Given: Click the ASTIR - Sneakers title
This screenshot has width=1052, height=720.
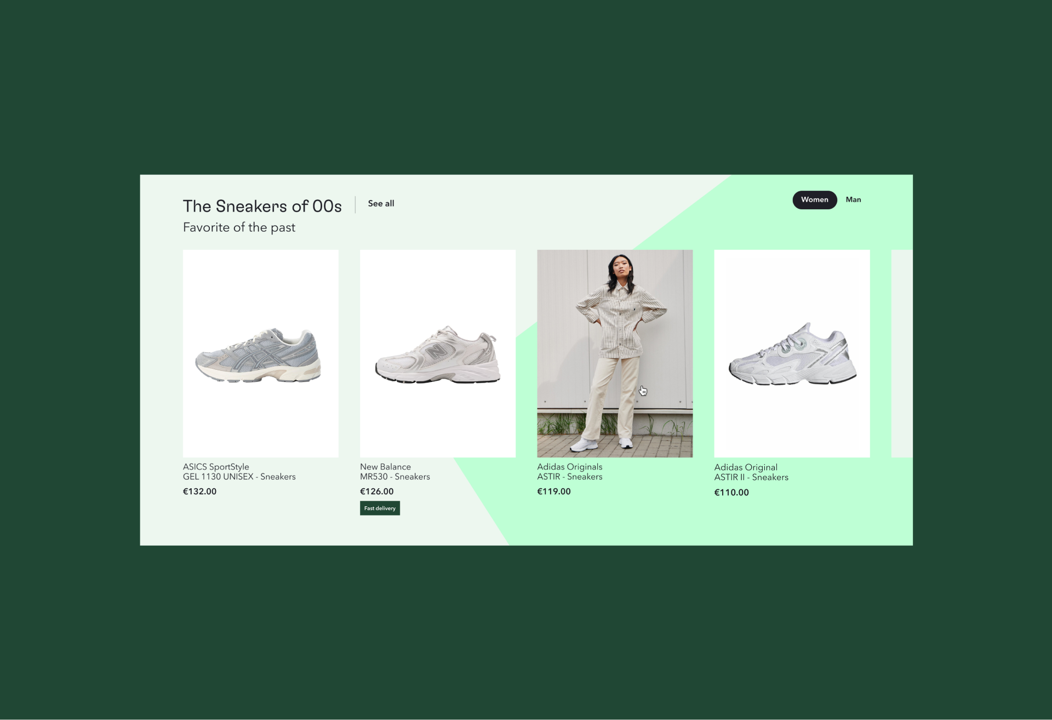Looking at the screenshot, I should (570, 477).
